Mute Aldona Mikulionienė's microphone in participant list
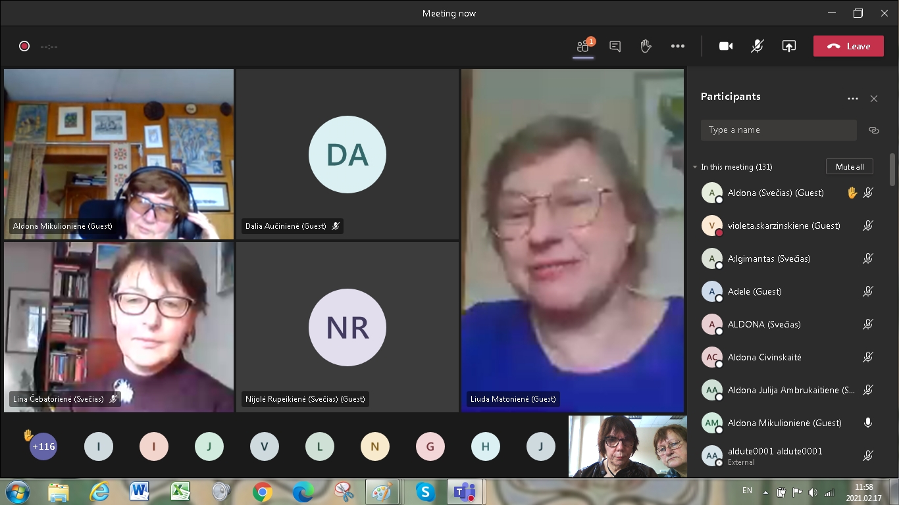899x505 pixels. tap(868, 423)
